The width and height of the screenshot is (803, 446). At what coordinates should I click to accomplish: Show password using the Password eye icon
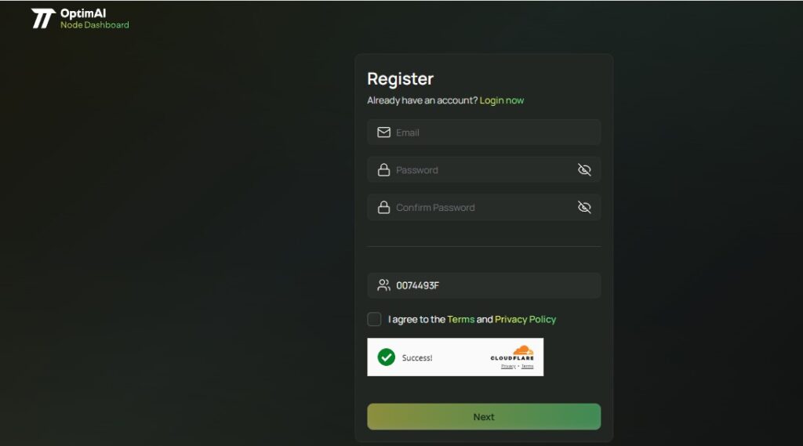click(x=584, y=169)
